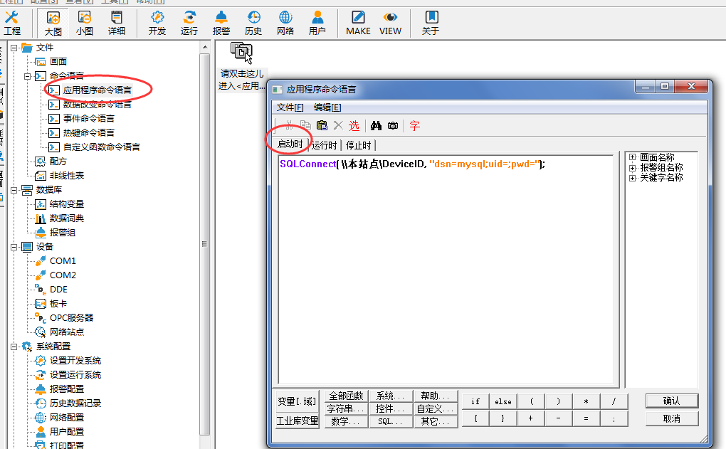Viewport: 726px width, 449px height.
Task: Click the 全部函数 button
Action: 347,396
